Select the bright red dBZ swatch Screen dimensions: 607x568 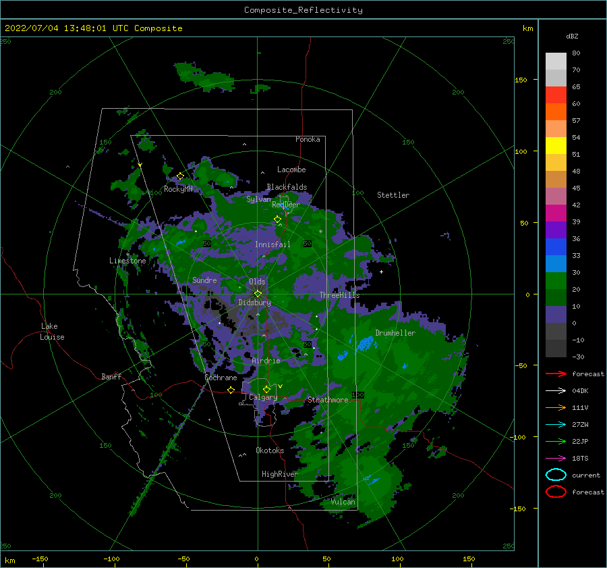556,95
